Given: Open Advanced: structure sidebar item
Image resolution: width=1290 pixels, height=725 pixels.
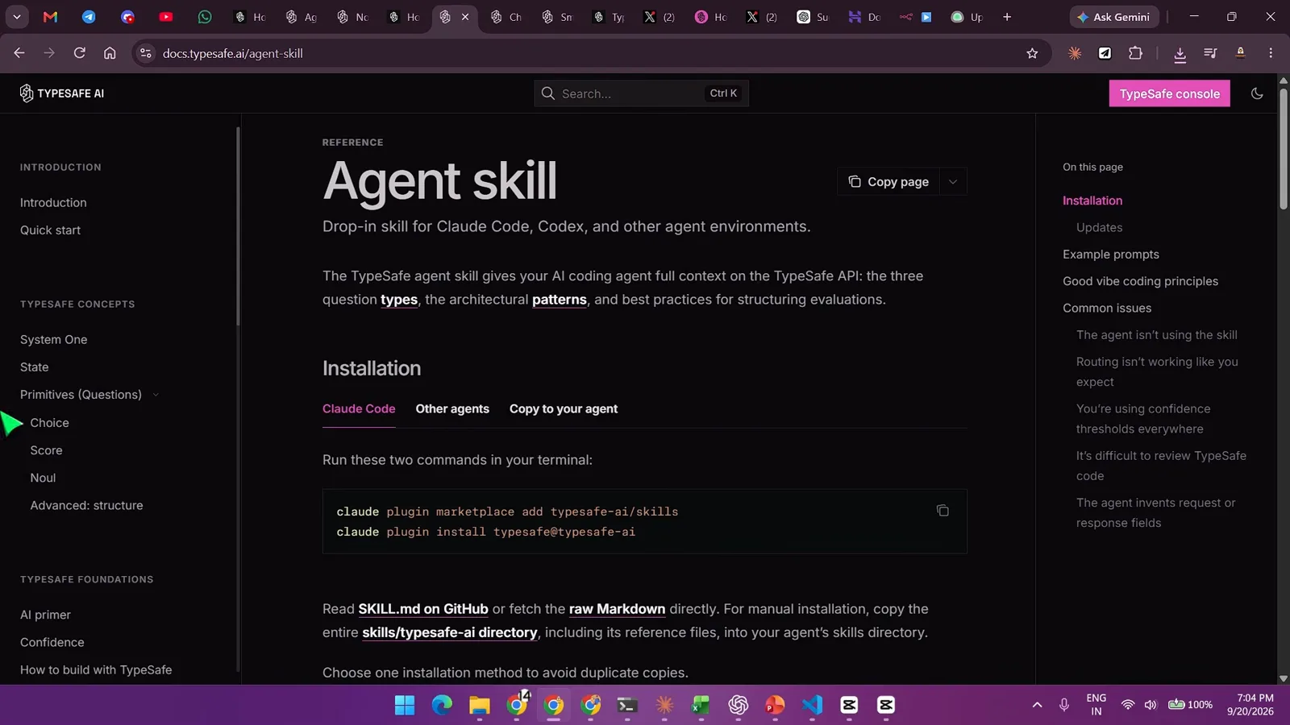Looking at the screenshot, I should click(86, 506).
